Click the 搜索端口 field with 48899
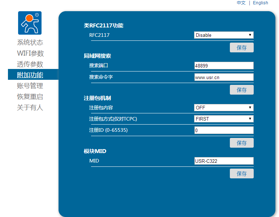Screen dimensions: 279x217 (x=224, y=66)
